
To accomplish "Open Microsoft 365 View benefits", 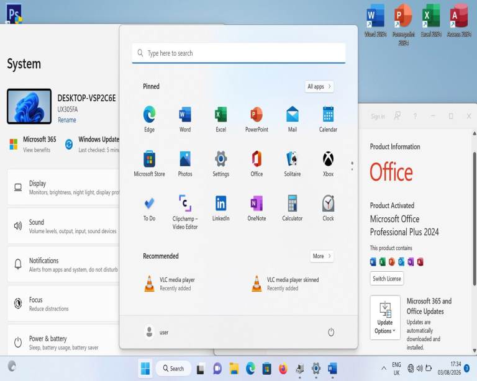I will [33, 145].
